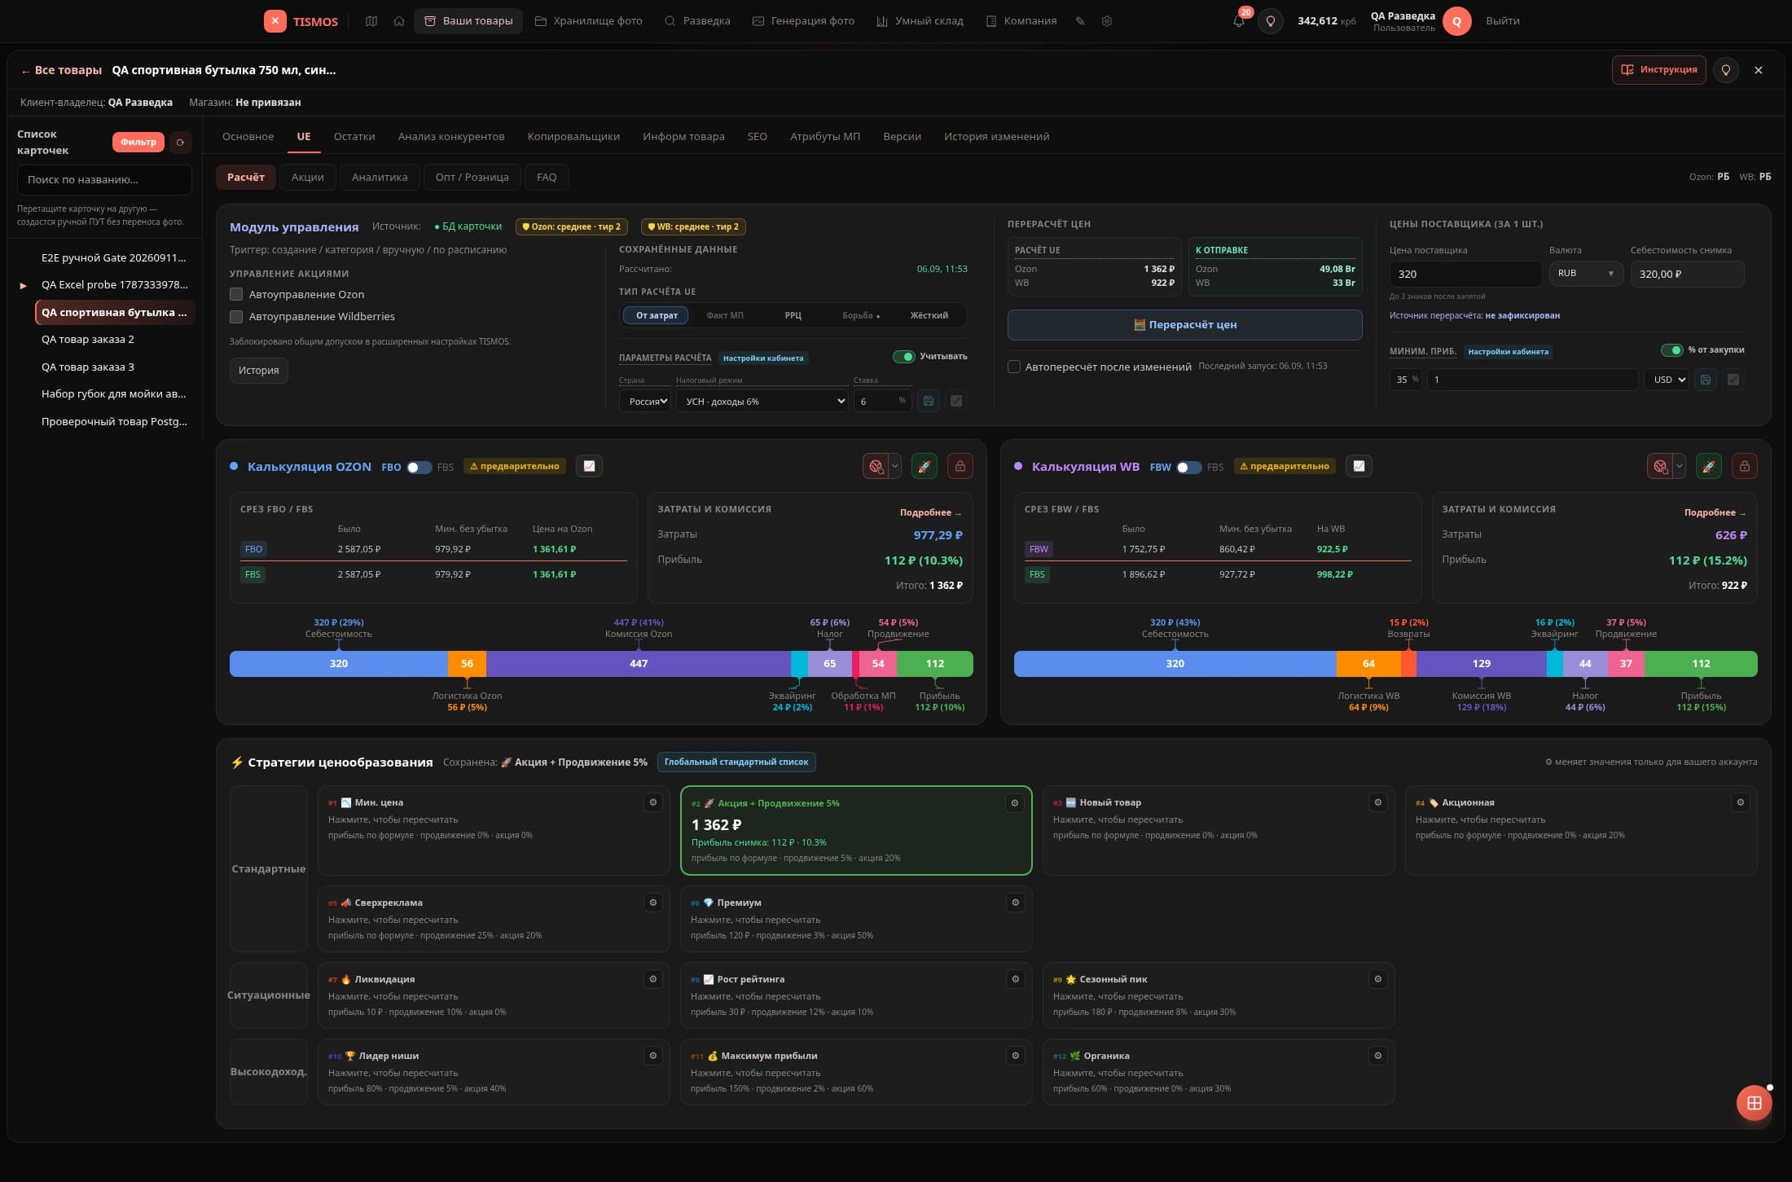Screen dimensions: 1792x1182
Task: Select the Аналитика sub-tab
Action: (x=380, y=177)
